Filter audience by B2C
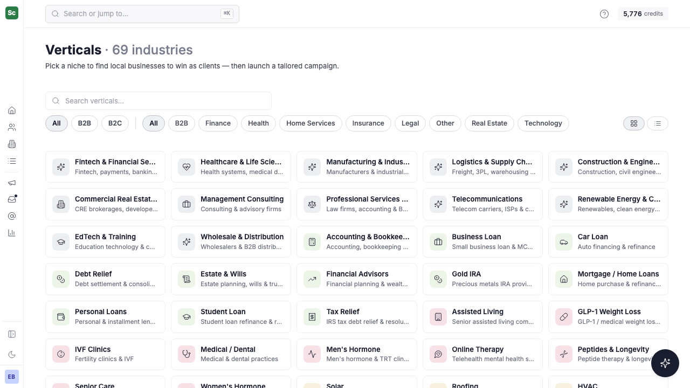Viewport: 690px width, 388px height. click(x=115, y=123)
